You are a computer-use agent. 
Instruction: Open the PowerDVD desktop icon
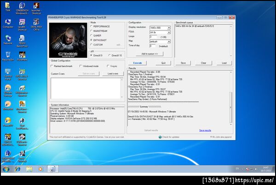click(x=8, y=122)
